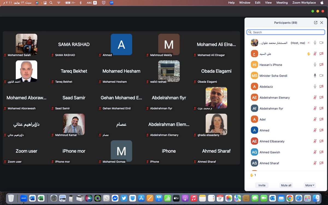The height and width of the screenshot is (205, 328).
Task: Click the Wi-Fi status icon
Action: (58, 3)
